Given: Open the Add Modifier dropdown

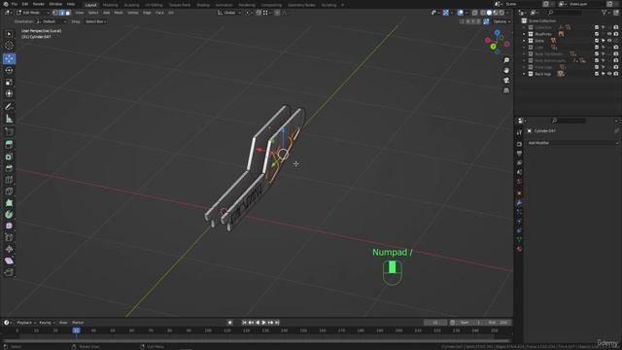Looking at the screenshot, I should coord(572,143).
